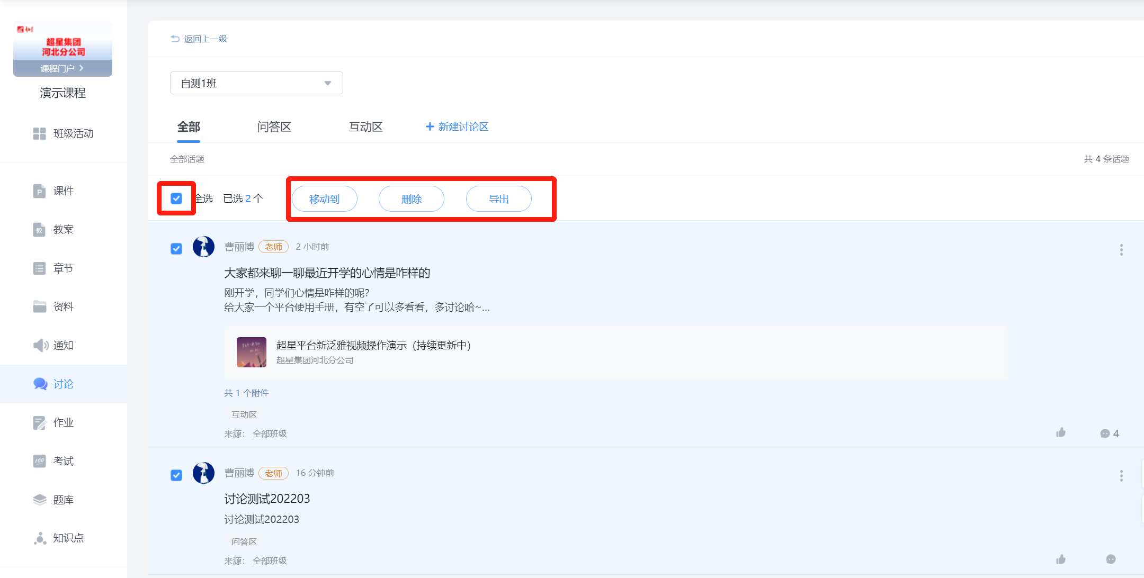Switch to the 互动区 tab

coord(365,127)
